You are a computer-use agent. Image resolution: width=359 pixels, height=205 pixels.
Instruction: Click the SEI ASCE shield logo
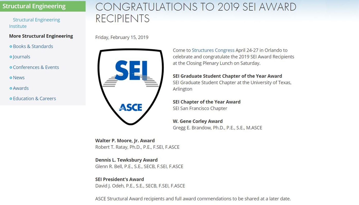(131, 87)
